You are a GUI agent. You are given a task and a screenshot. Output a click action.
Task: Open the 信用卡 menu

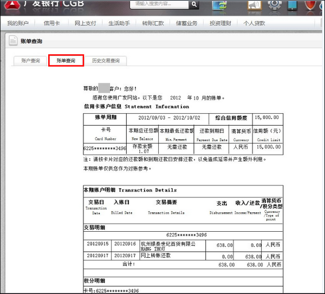52,23
